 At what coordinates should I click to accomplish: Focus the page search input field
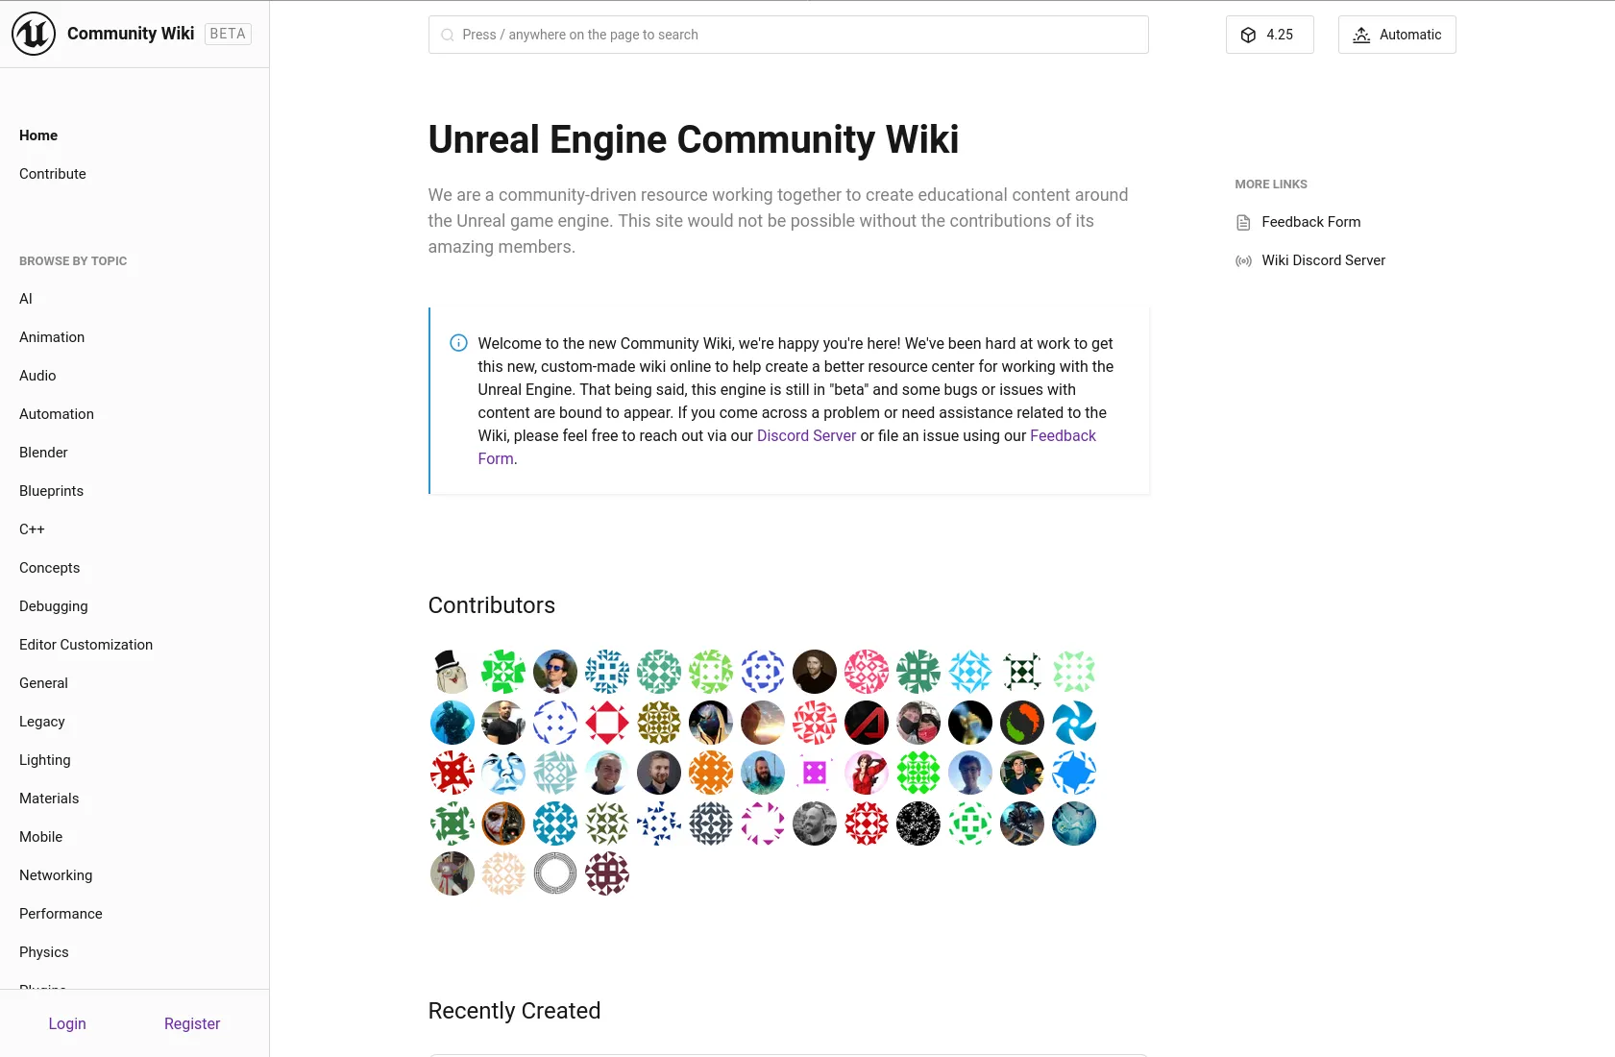click(x=788, y=35)
